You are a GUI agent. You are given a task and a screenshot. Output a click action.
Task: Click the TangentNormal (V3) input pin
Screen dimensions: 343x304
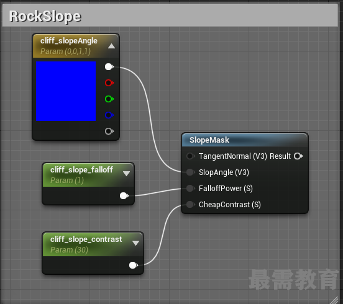click(190, 156)
